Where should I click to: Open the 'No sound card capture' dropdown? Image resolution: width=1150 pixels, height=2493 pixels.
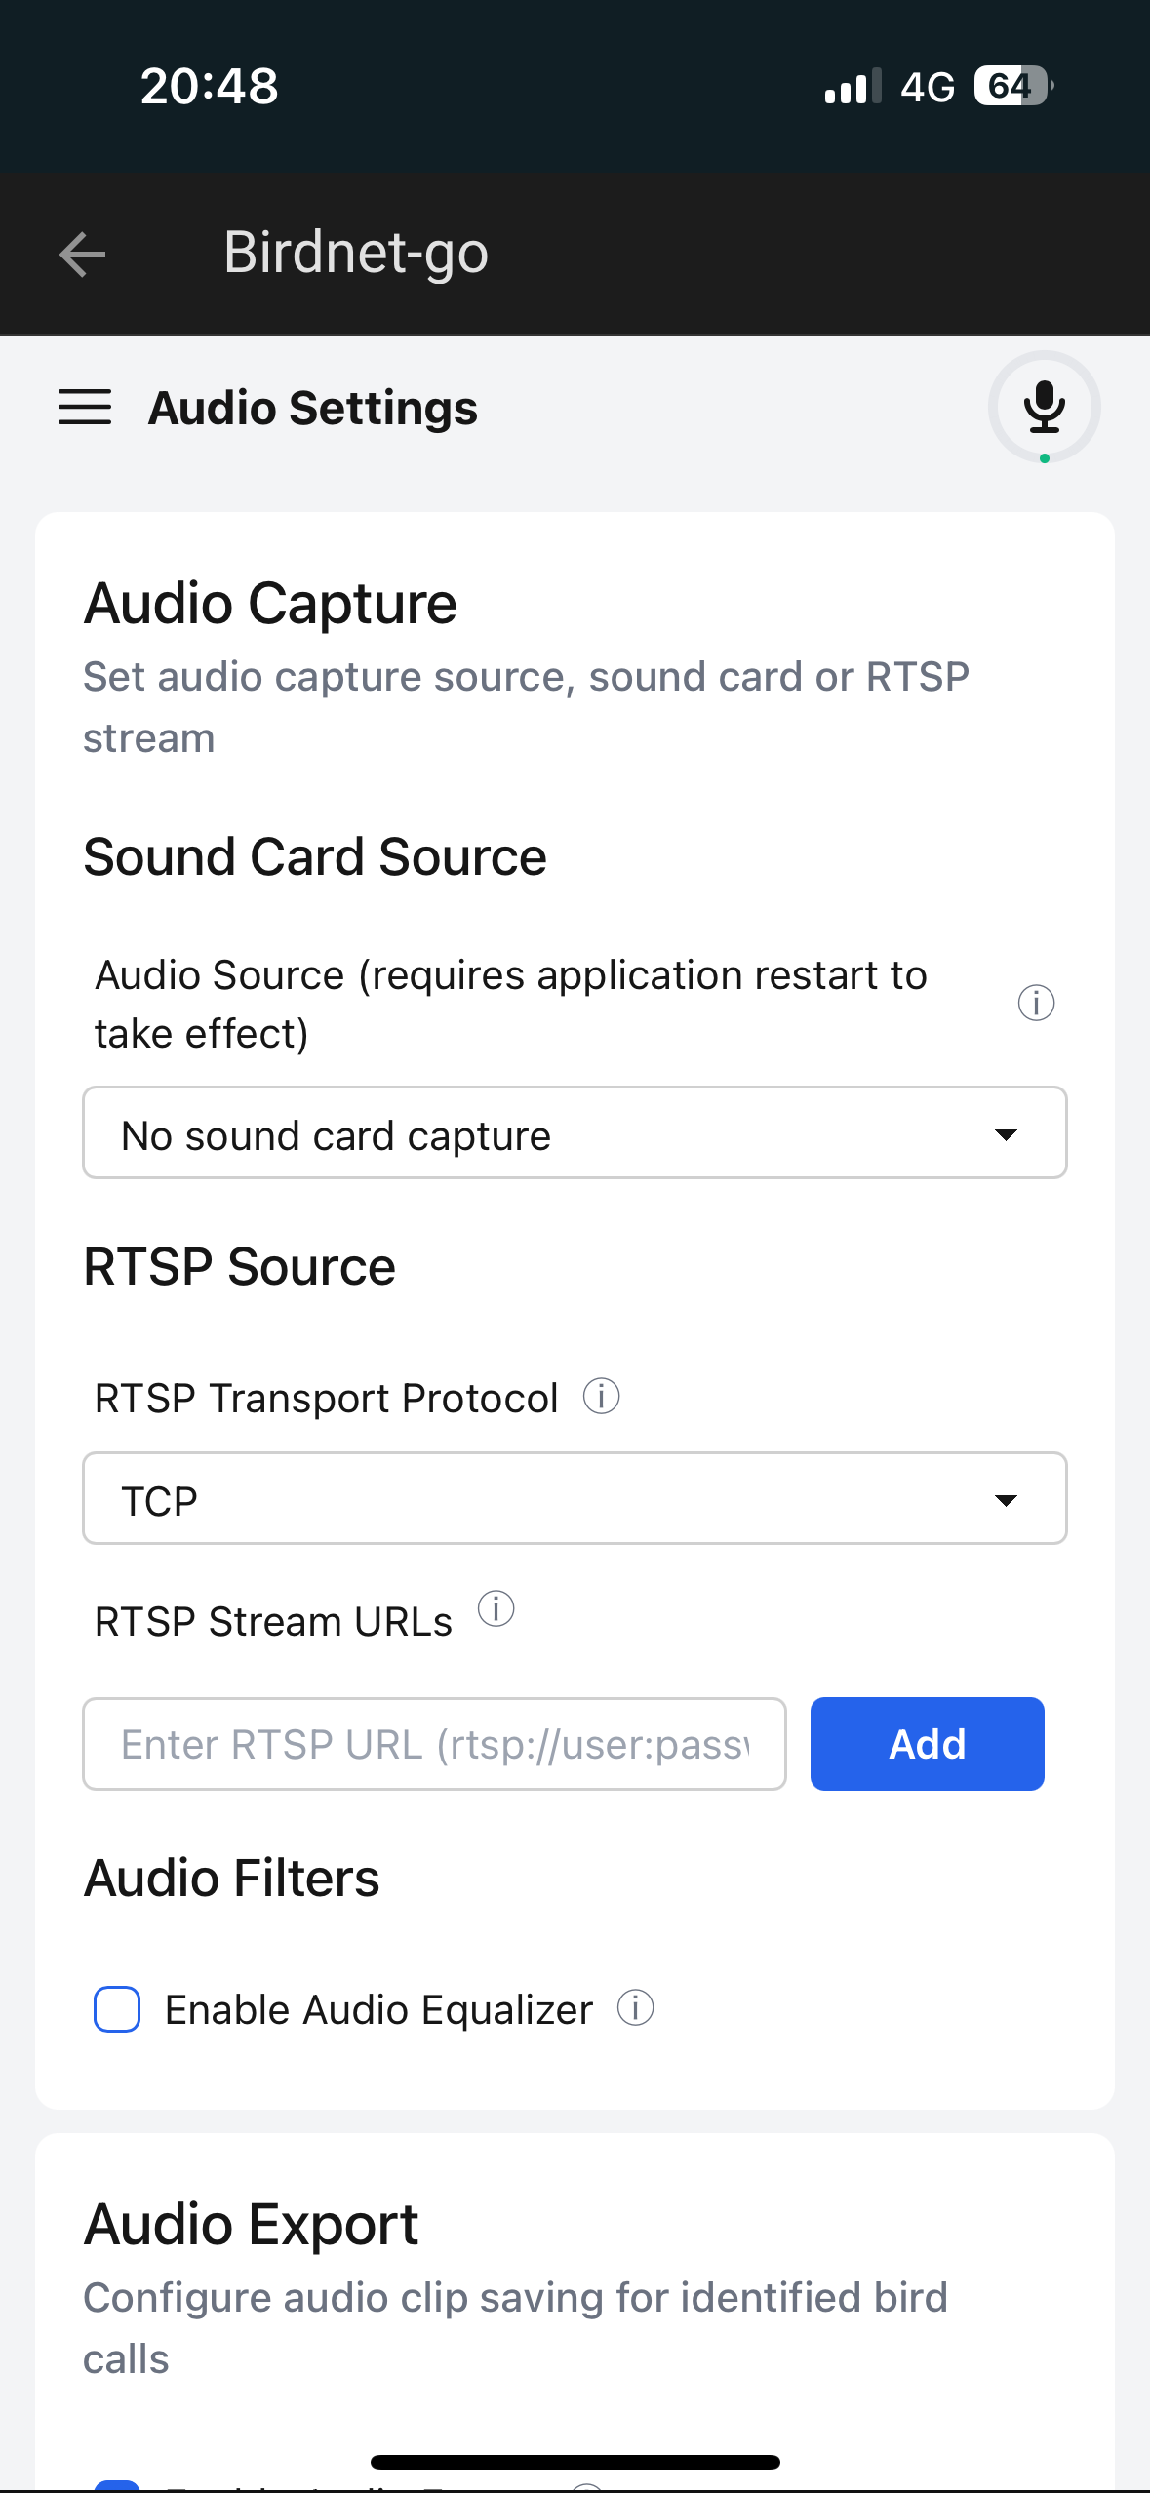pos(575,1133)
